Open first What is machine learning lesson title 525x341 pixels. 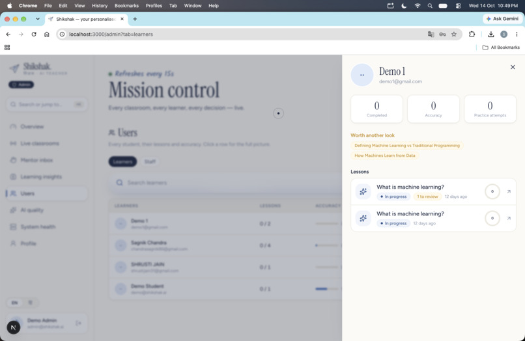410,187
